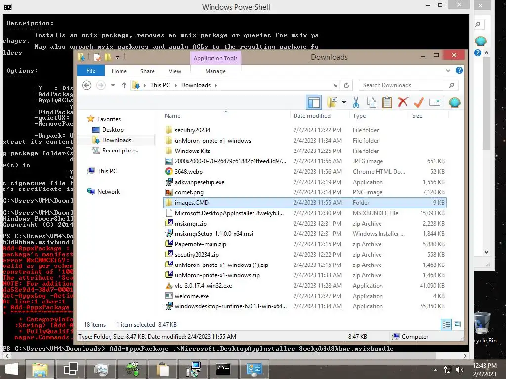Open File Explorer from the taskbar
This screenshot has width=506, height=379.
[x=40, y=369]
